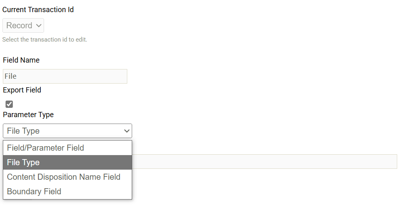This screenshot has width=415, height=208.
Task: Focus the wide text field behind the dropdown list
Action: click(264, 162)
